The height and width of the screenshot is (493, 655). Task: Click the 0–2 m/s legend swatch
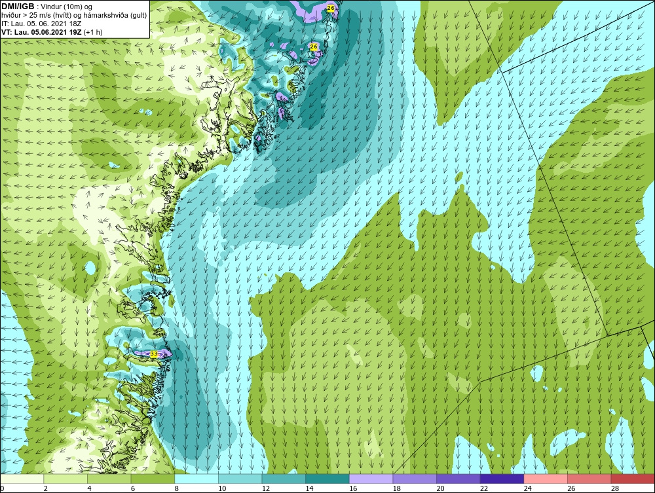coord(22,479)
